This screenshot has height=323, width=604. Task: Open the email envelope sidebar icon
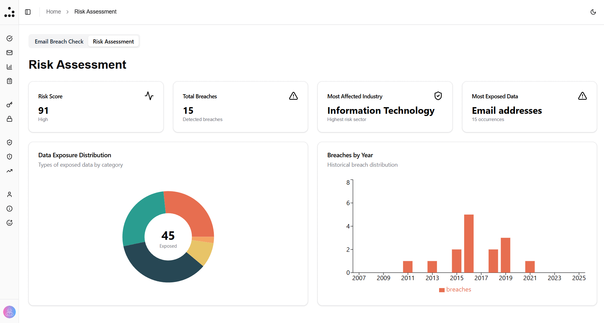point(9,53)
